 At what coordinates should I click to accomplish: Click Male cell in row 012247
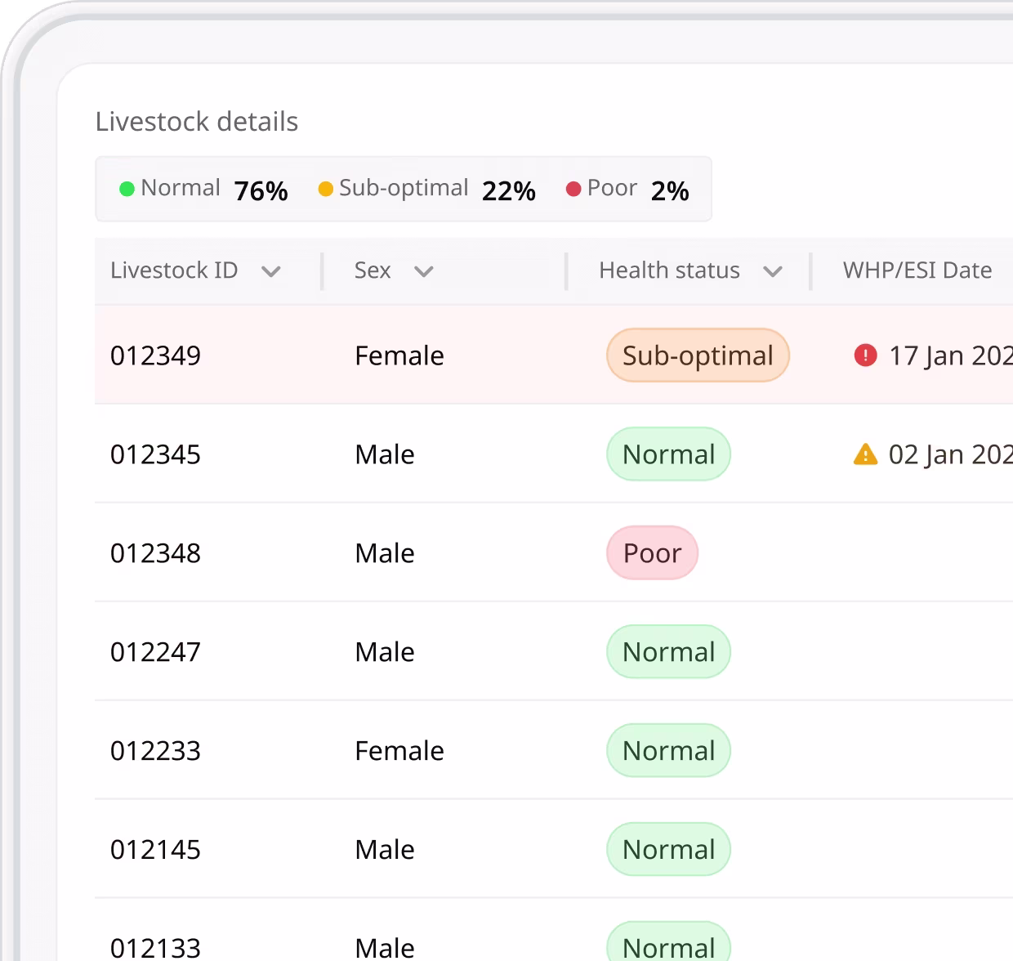[385, 653]
